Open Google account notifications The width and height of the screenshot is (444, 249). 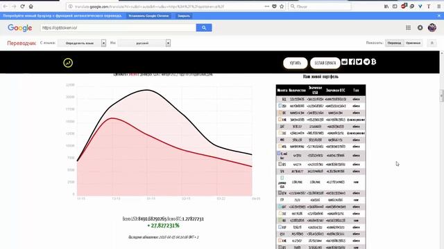point(420,28)
